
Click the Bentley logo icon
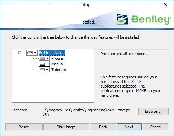coord(123,19)
